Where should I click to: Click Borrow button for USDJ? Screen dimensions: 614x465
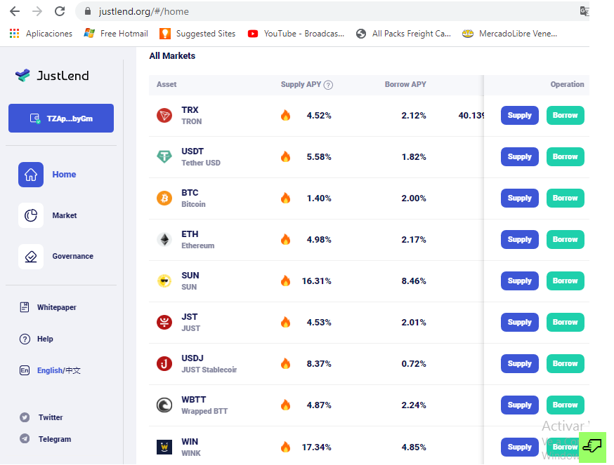(x=565, y=364)
